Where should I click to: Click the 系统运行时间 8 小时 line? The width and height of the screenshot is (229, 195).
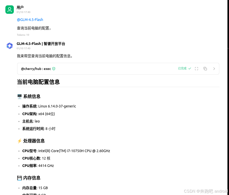tap(39, 129)
